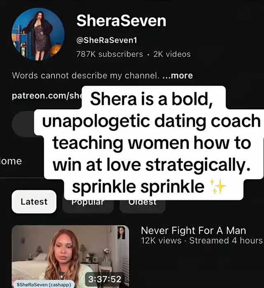
Task: Click the small avatar inset on the thumbnail
Action: pyautogui.click(x=121, y=232)
